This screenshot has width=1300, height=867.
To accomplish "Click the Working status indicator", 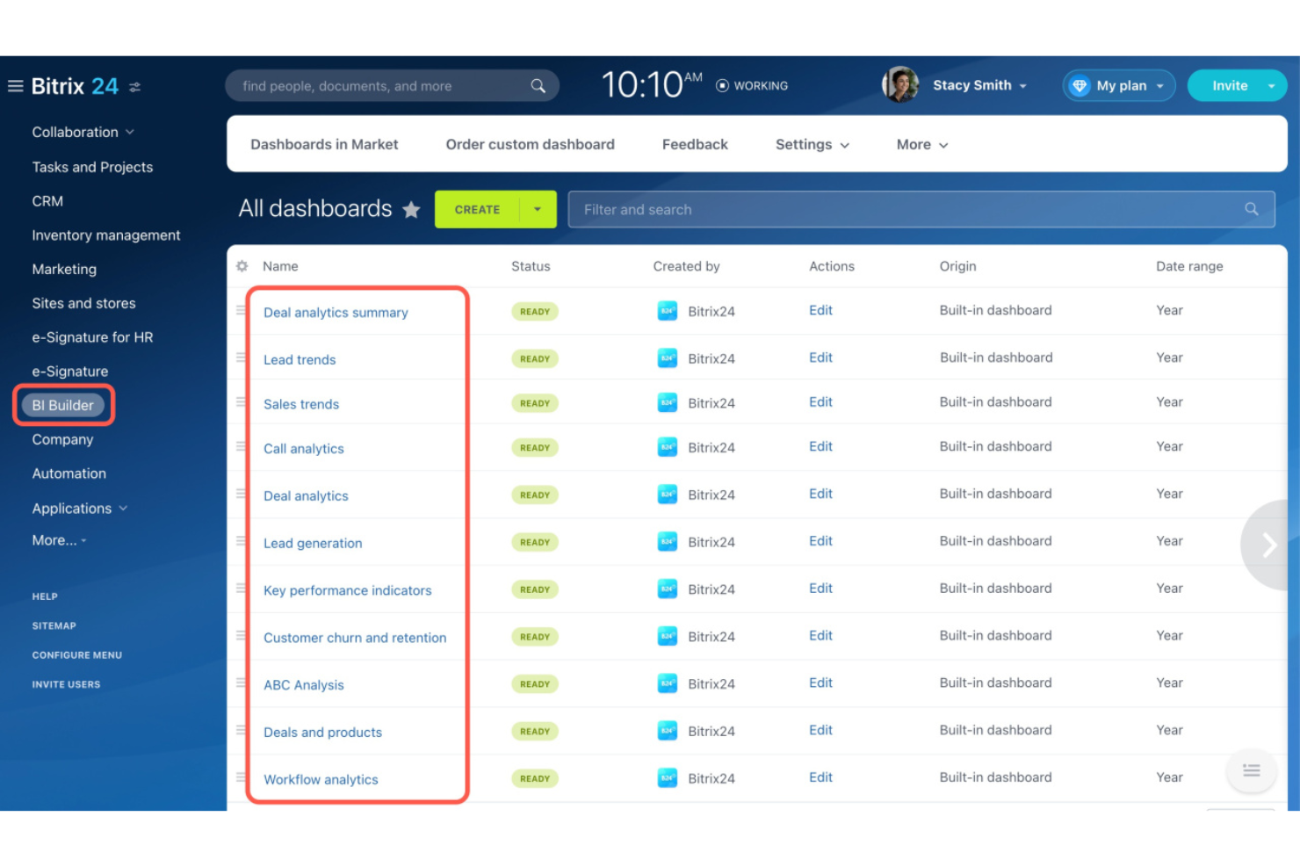I will pos(752,85).
